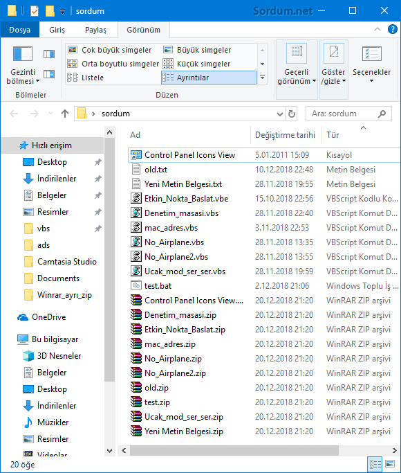Select Bu bilgisayar in navigation pane
The image size is (401, 473).
[x=55, y=339]
